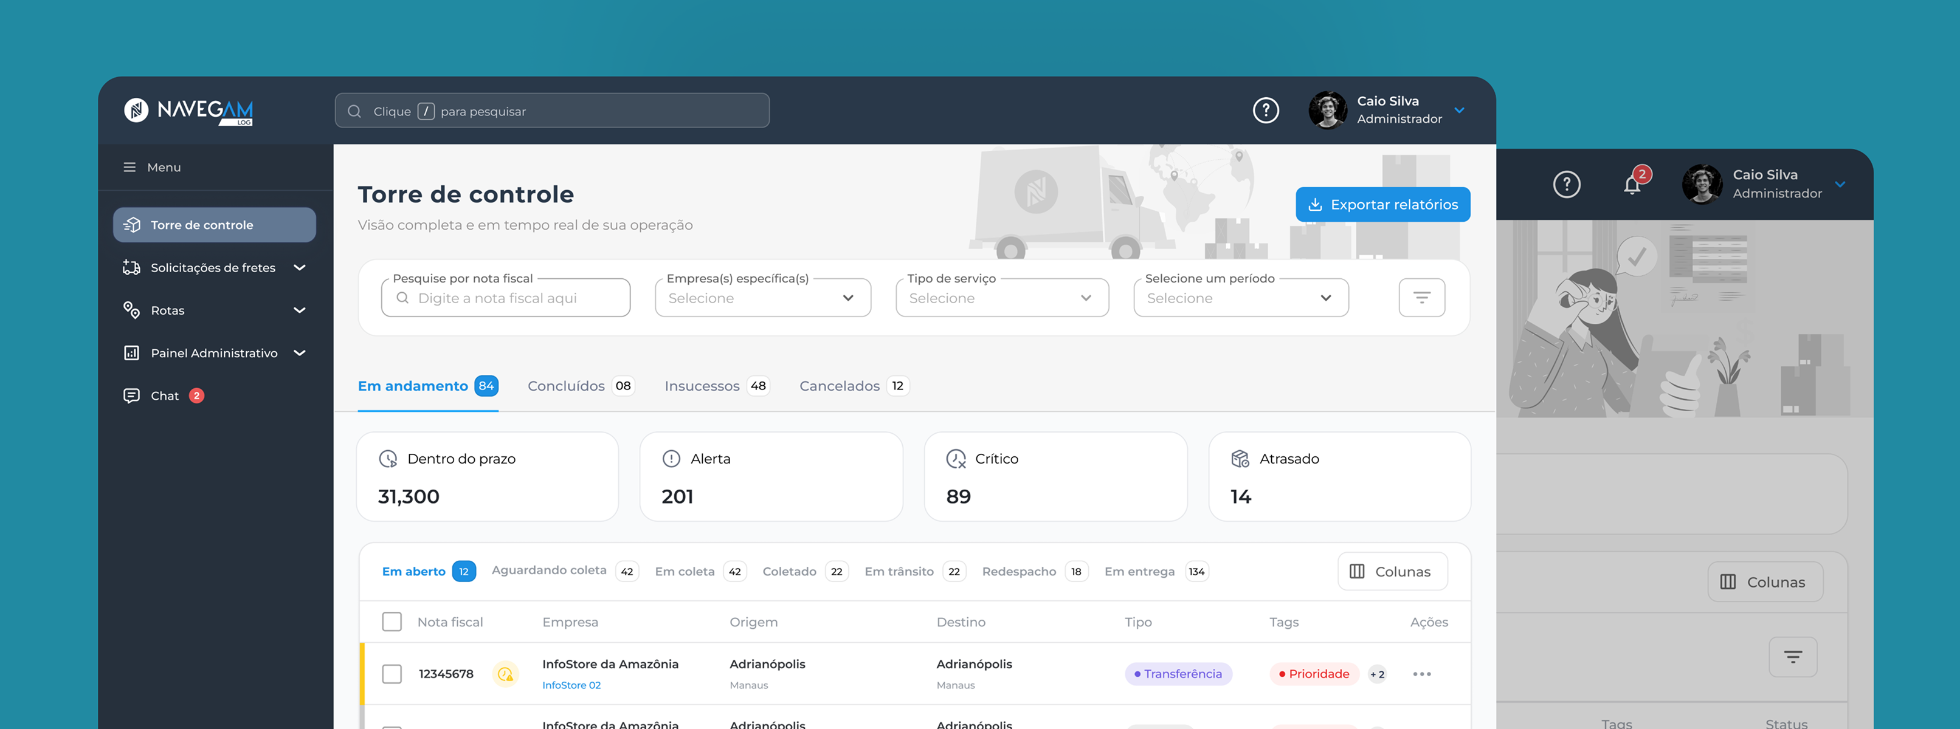The height and width of the screenshot is (729, 1960).
Task: Open the Tipo de serviço dropdown
Action: tap(1001, 298)
